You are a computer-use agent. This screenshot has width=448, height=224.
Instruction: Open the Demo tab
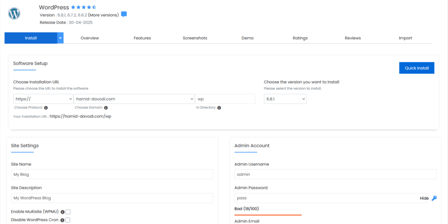tap(247, 38)
